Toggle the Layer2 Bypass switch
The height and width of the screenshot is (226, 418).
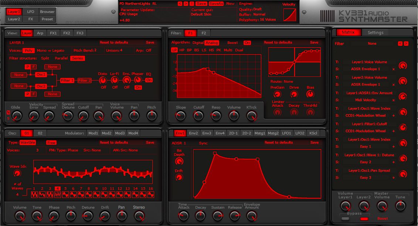pos(364,219)
